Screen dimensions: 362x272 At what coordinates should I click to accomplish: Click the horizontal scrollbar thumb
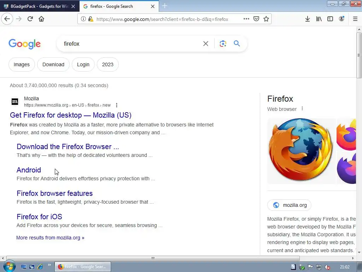(x=153, y=258)
